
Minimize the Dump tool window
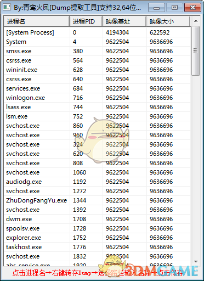pos(156,8)
